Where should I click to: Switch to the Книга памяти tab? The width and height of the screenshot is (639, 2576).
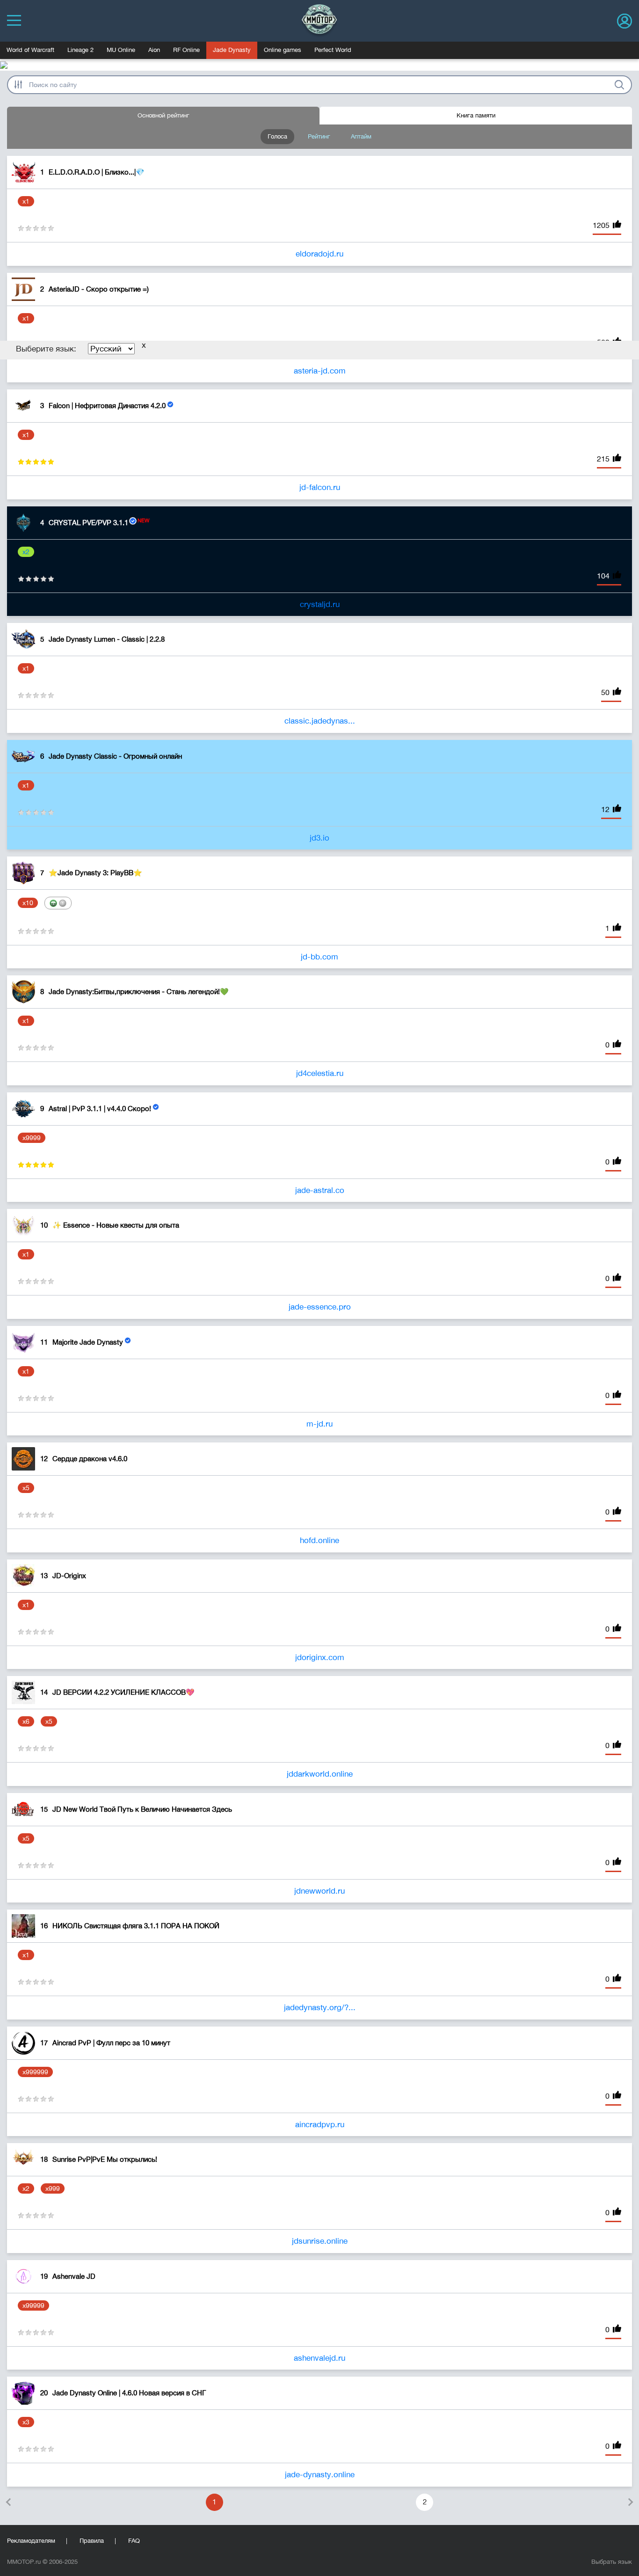476,116
